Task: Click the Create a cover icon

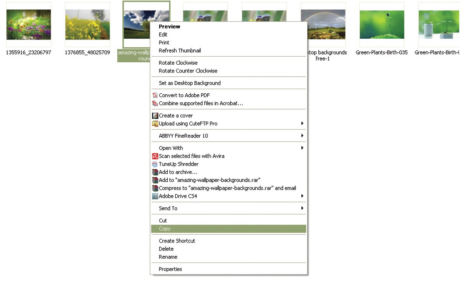Action: (155, 116)
